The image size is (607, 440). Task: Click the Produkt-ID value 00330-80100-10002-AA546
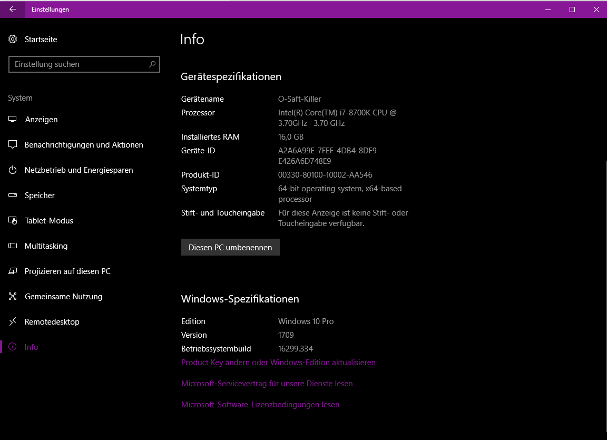click(x=325, y=174)
